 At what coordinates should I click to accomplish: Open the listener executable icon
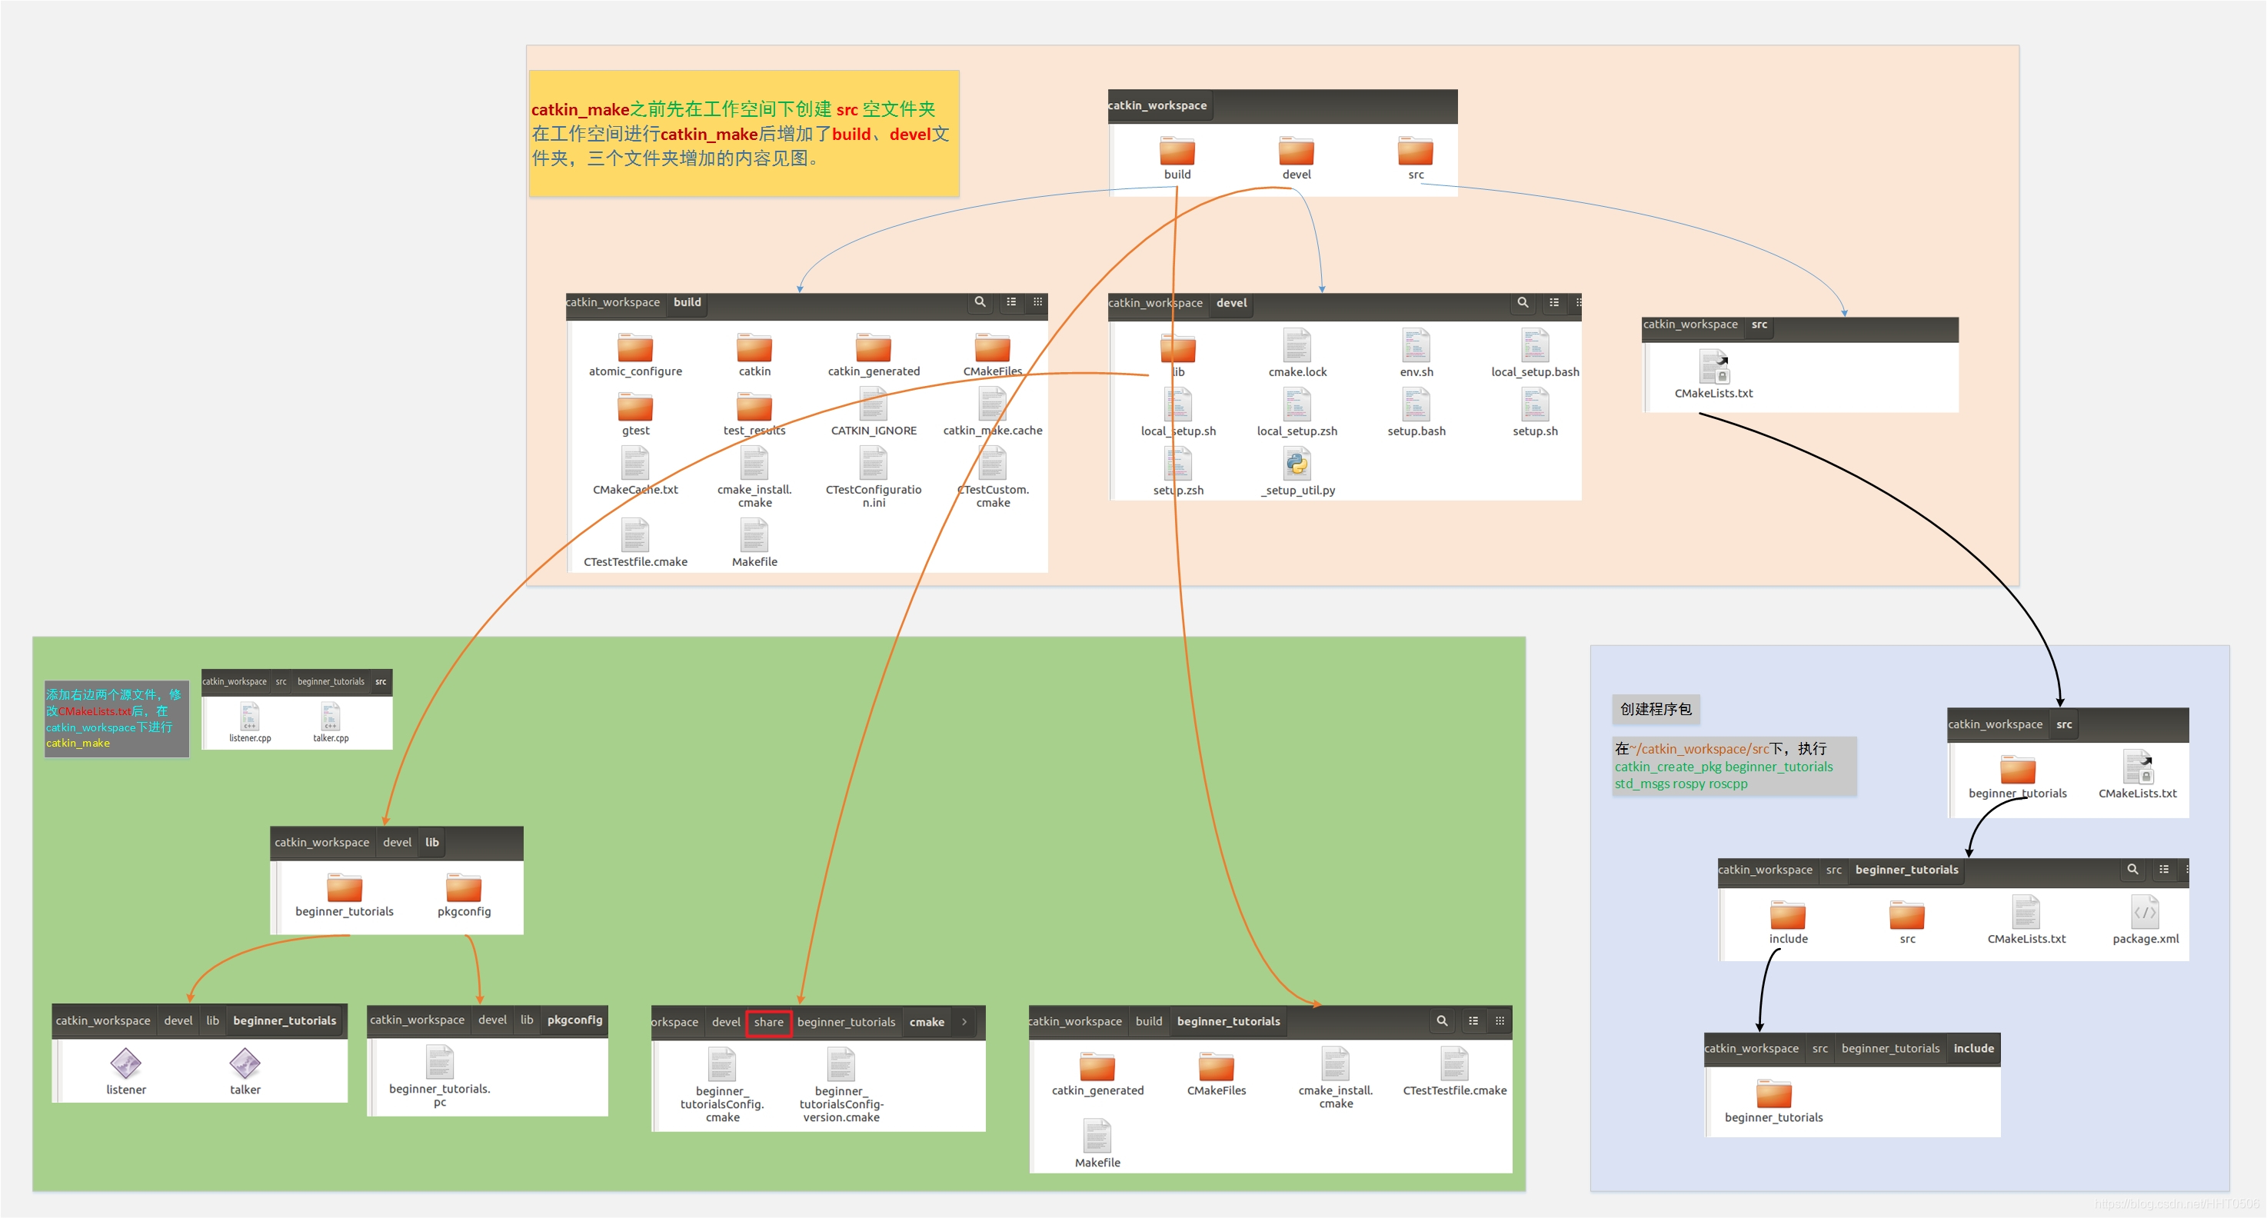[126, 1063]
